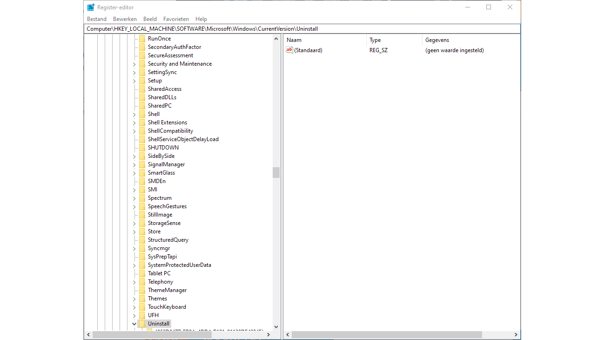The width and height of the screenshot is (604, 340).
Task: Expand the Security and Maintenance key
Action: pos(134,64)
